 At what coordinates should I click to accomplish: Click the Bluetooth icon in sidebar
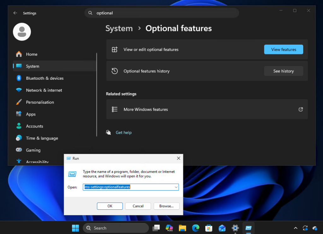click(x=19, y=78)
